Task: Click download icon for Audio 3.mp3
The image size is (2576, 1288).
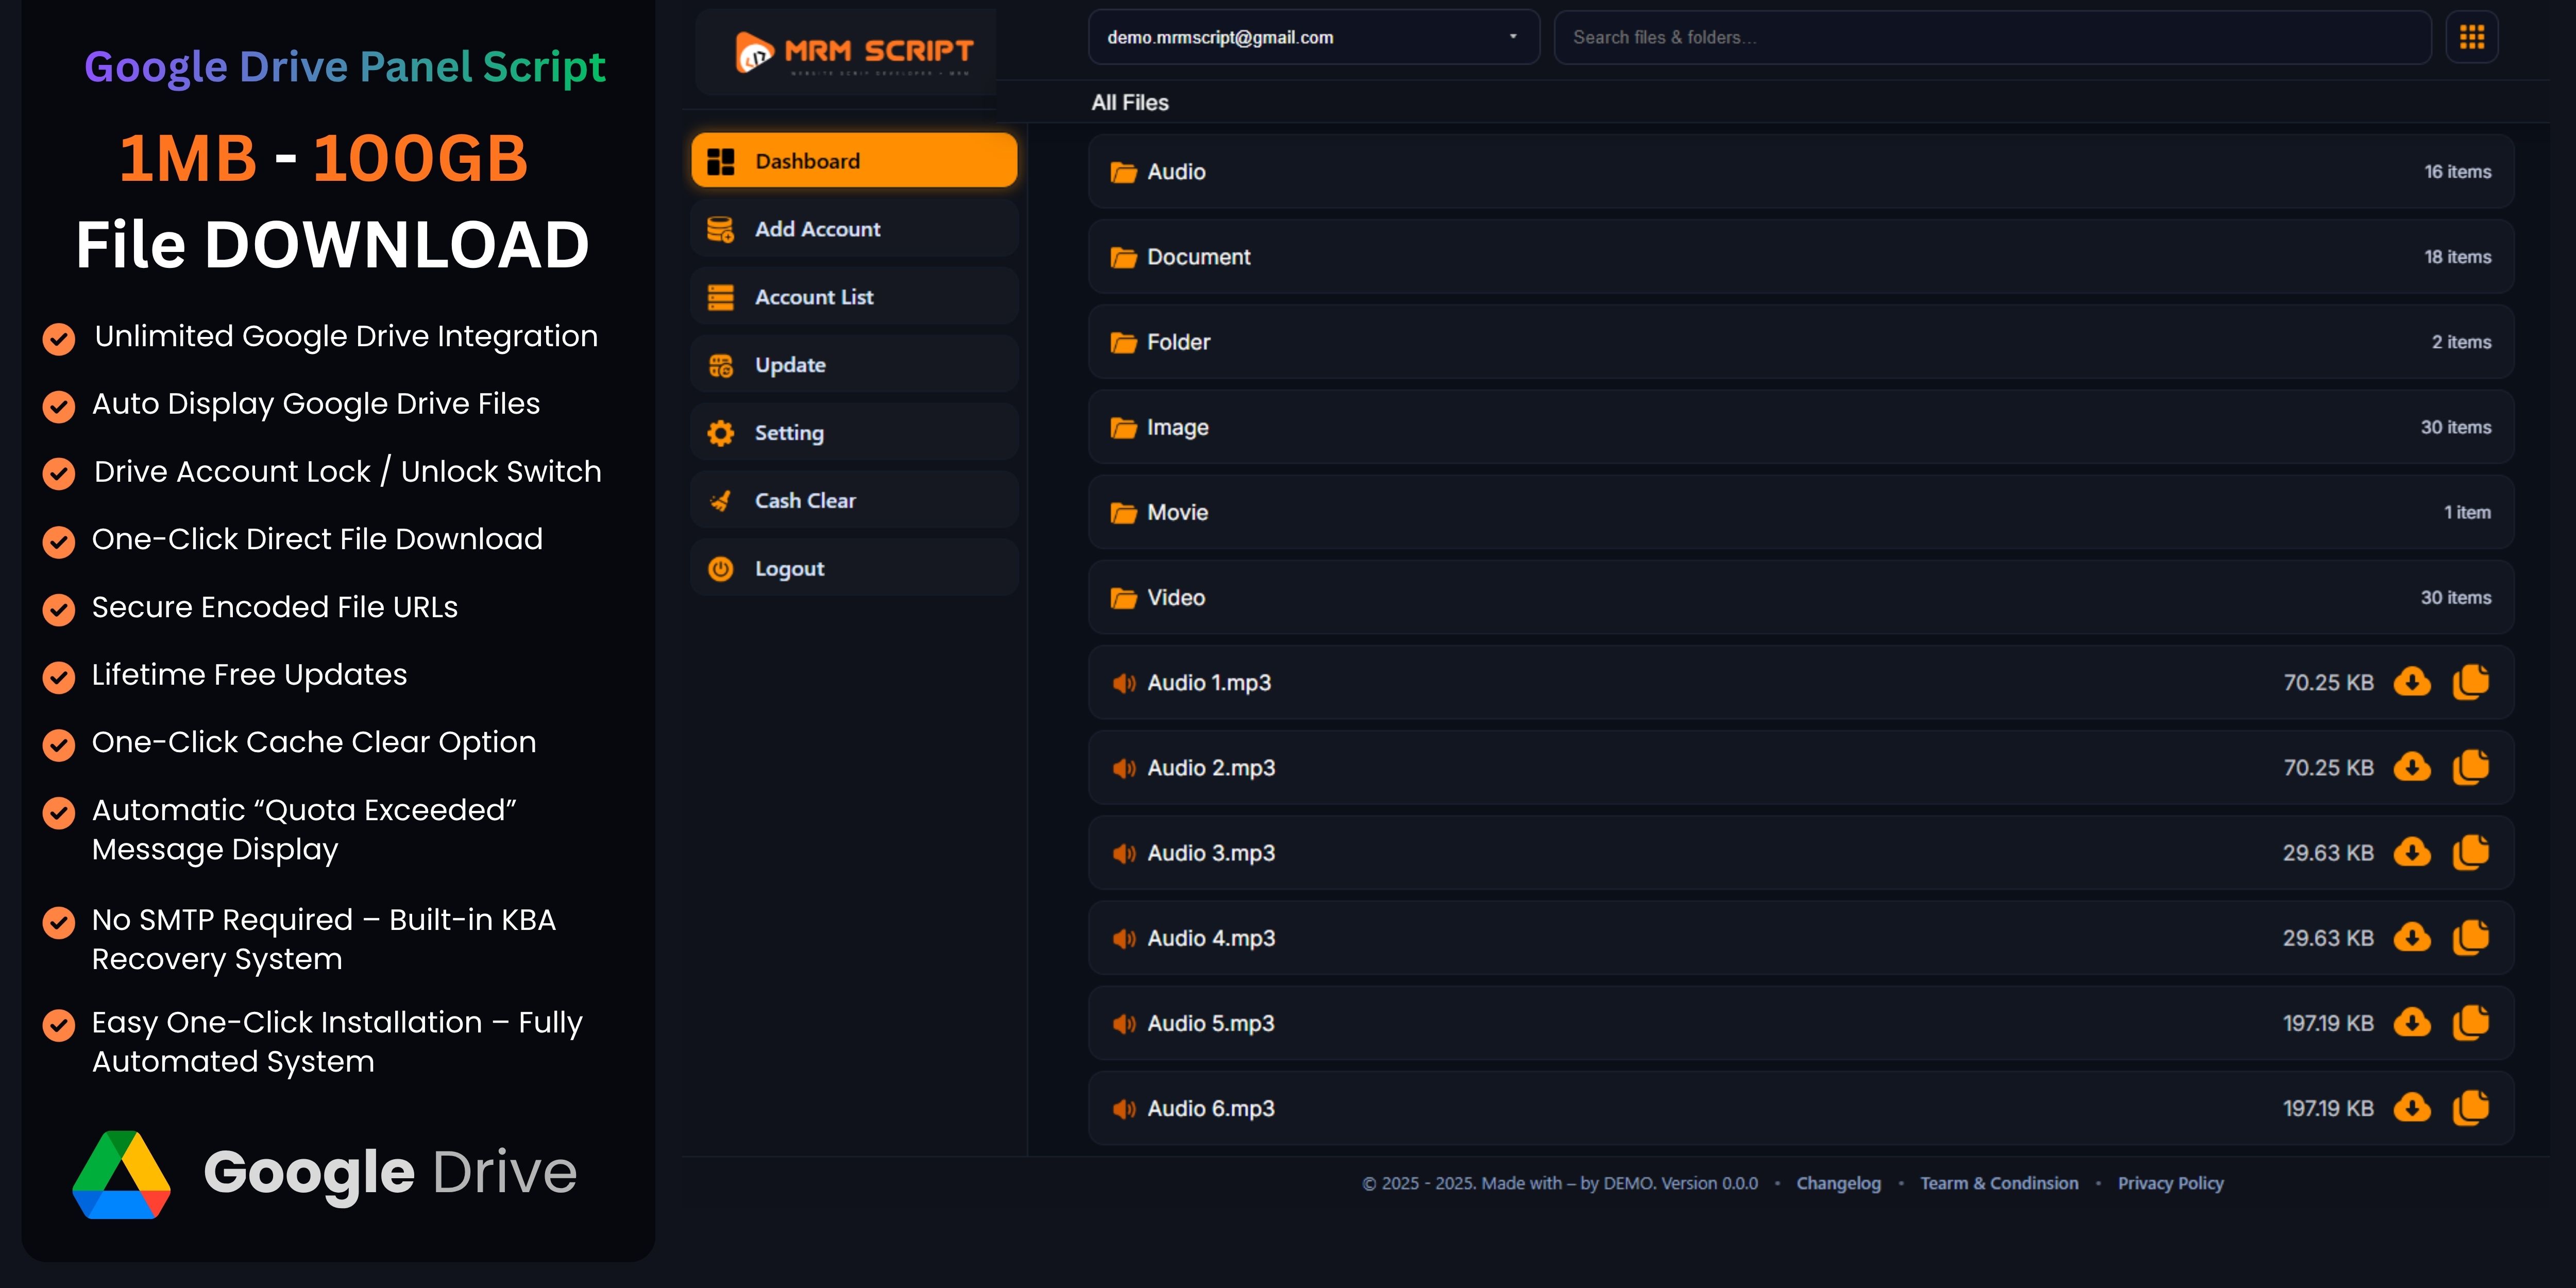Action: (2411, 853)
